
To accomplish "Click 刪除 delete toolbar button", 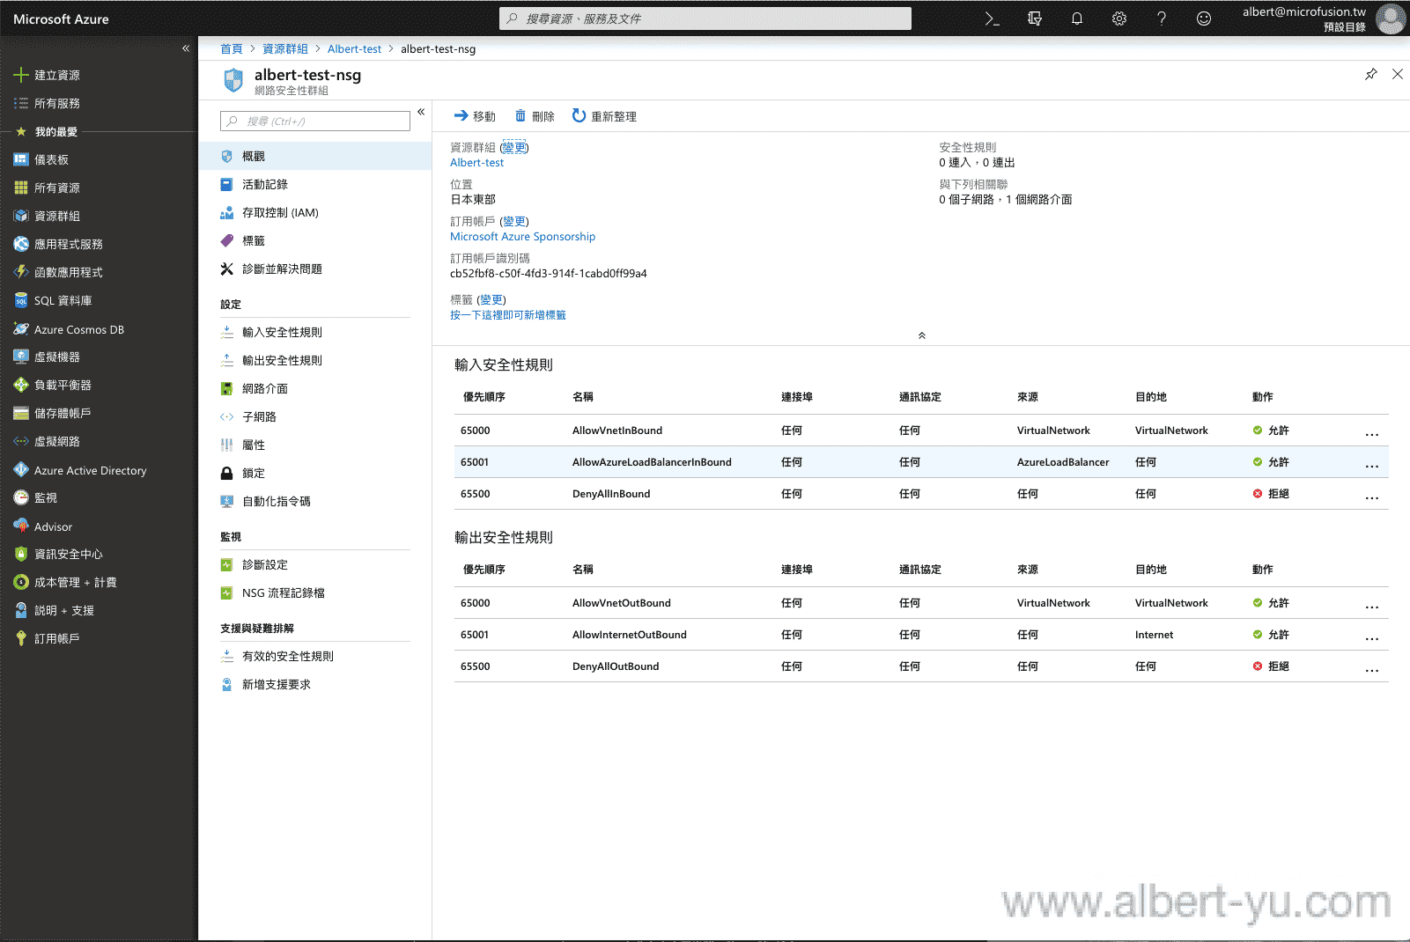I will 535,116.
